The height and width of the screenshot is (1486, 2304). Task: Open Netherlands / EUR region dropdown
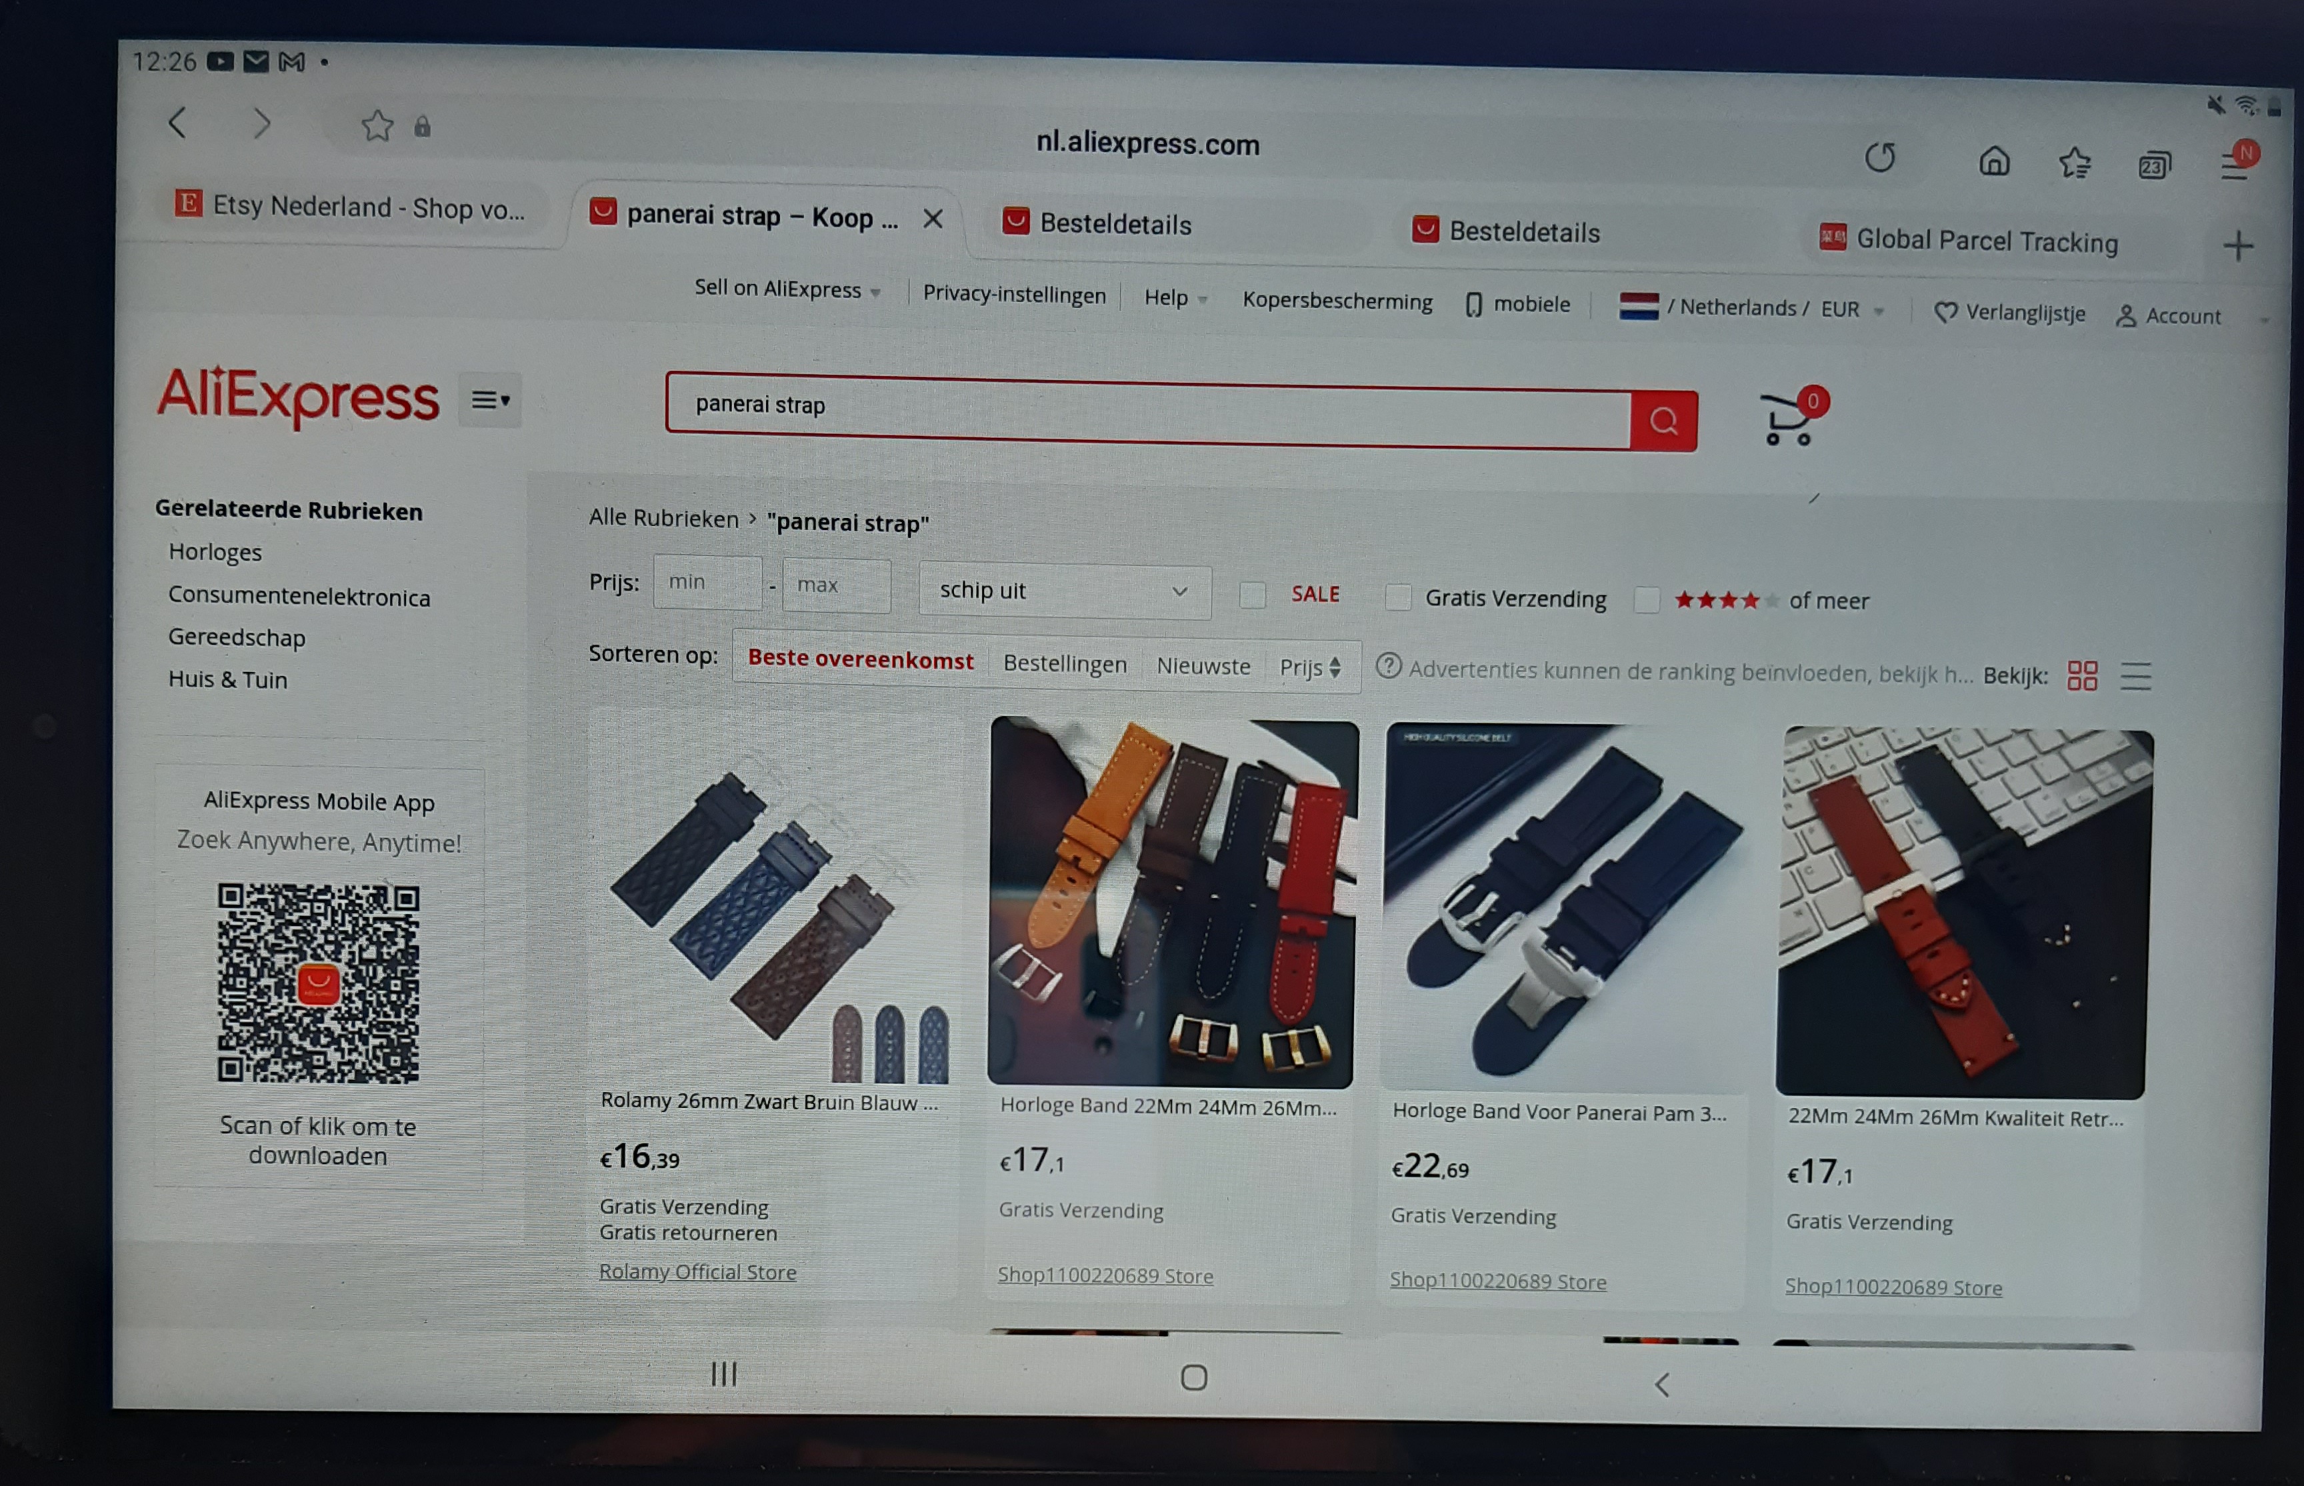point(1751,308)
